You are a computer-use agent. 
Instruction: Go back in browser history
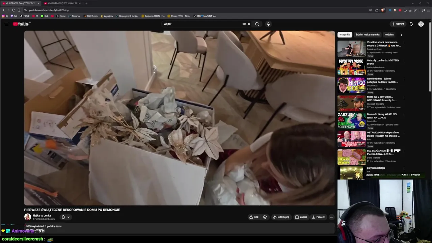pyautogui.click(x=4, y=10)
